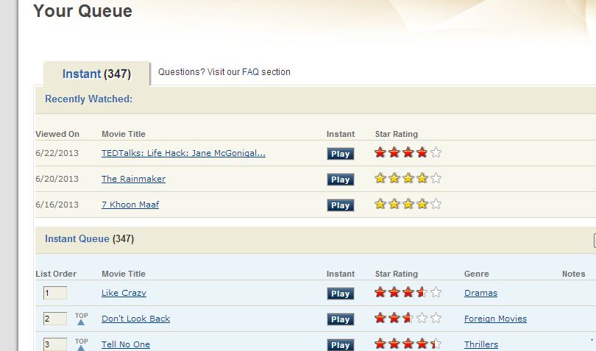Click the Viewed On column header
Image resolution: width=596 pixels, height=351 pixels.
pos(57,134)
